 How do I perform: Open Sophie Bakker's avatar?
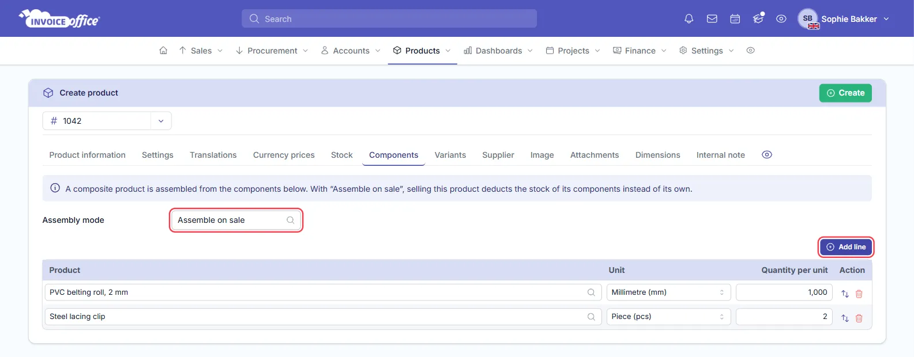click(808, 19)
